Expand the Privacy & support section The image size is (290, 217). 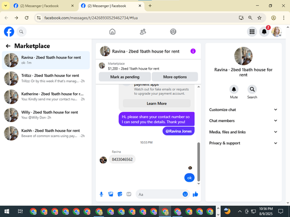243,143
